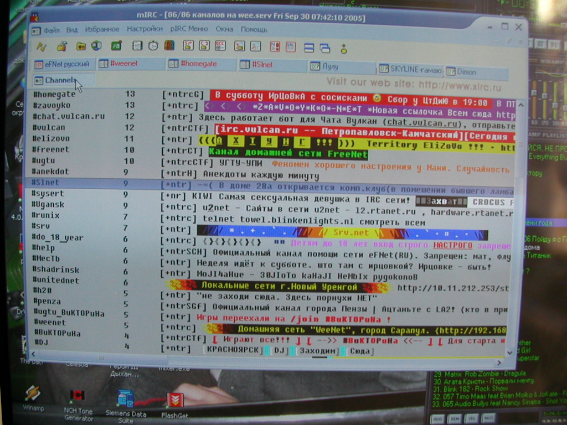The image size is (567, 425).
Task: Switch to the #SInet window tab
Action: (272, 65)
